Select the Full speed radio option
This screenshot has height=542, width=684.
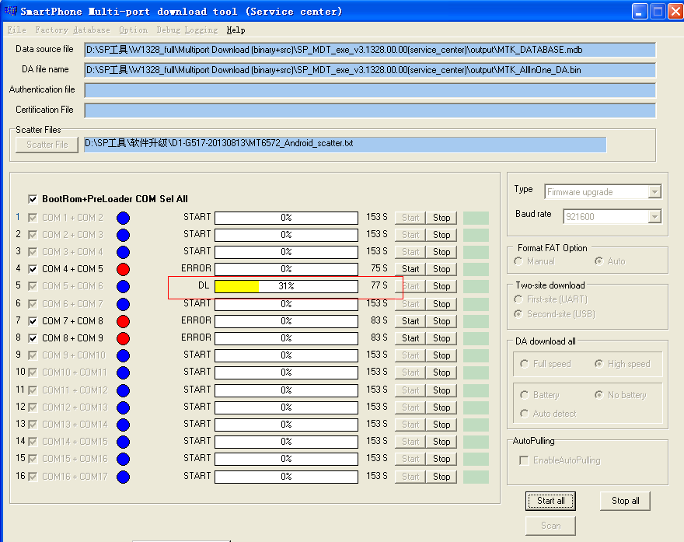click(525, 363)
